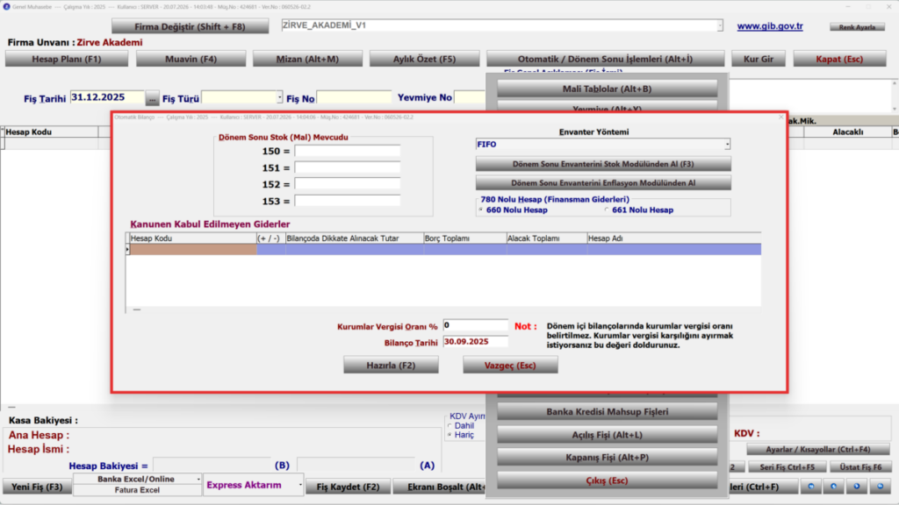
Task: Click the Kur Gir button
Action: click(x=759, y=59)
